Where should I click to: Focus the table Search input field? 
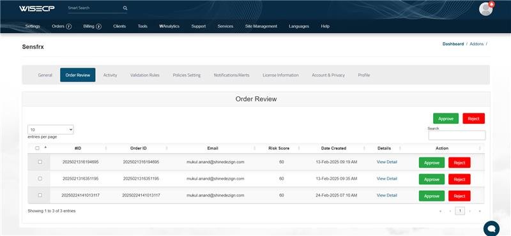457,135
